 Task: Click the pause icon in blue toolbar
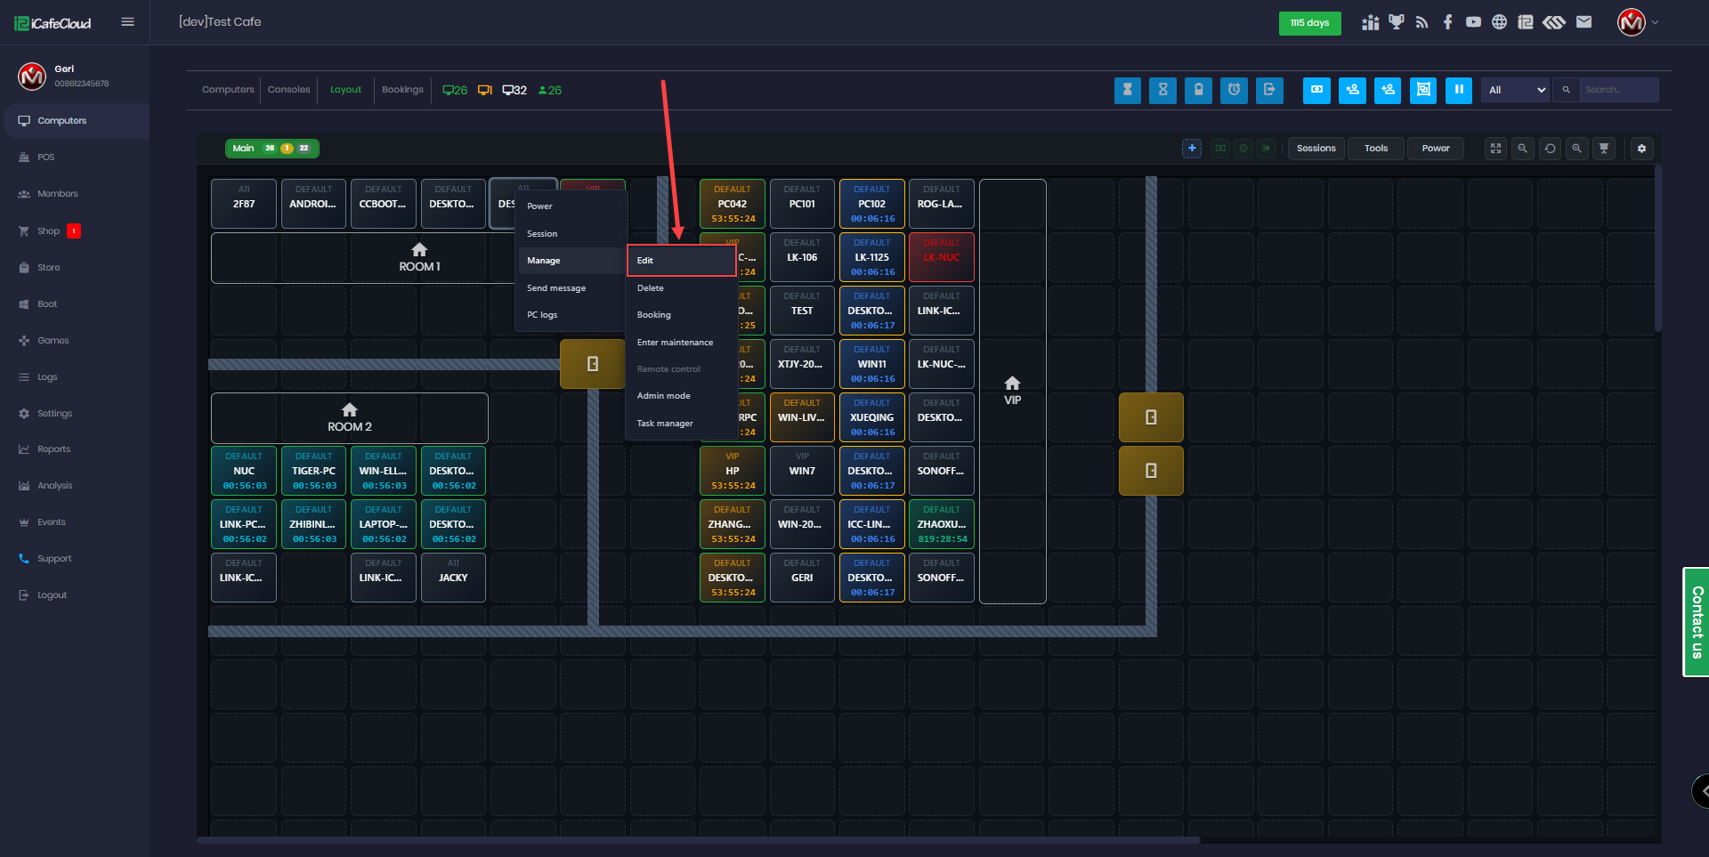(x=1458, y=90)
